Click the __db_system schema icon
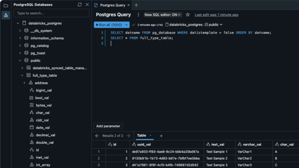 (x=26, y=31)
